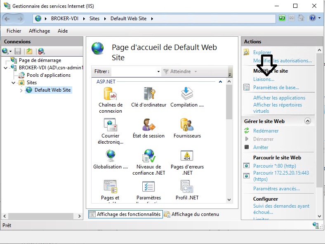Click right arrow of Connexions horizontal scrollbar

(x=79, y=216)
